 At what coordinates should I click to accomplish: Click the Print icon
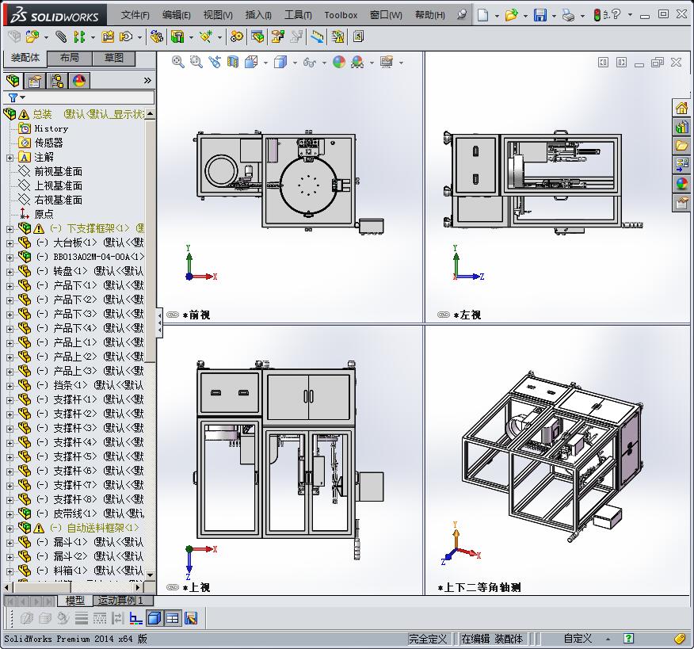coord(568,16)
